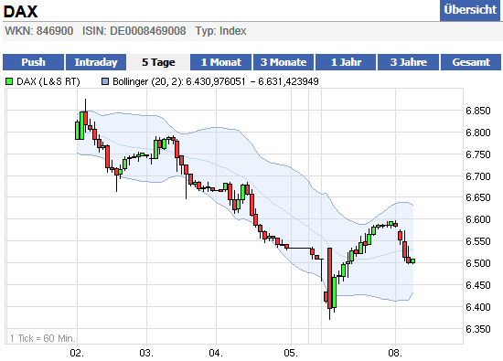
Task: Click the last green candle near 6.500
Action: point(412,261)
